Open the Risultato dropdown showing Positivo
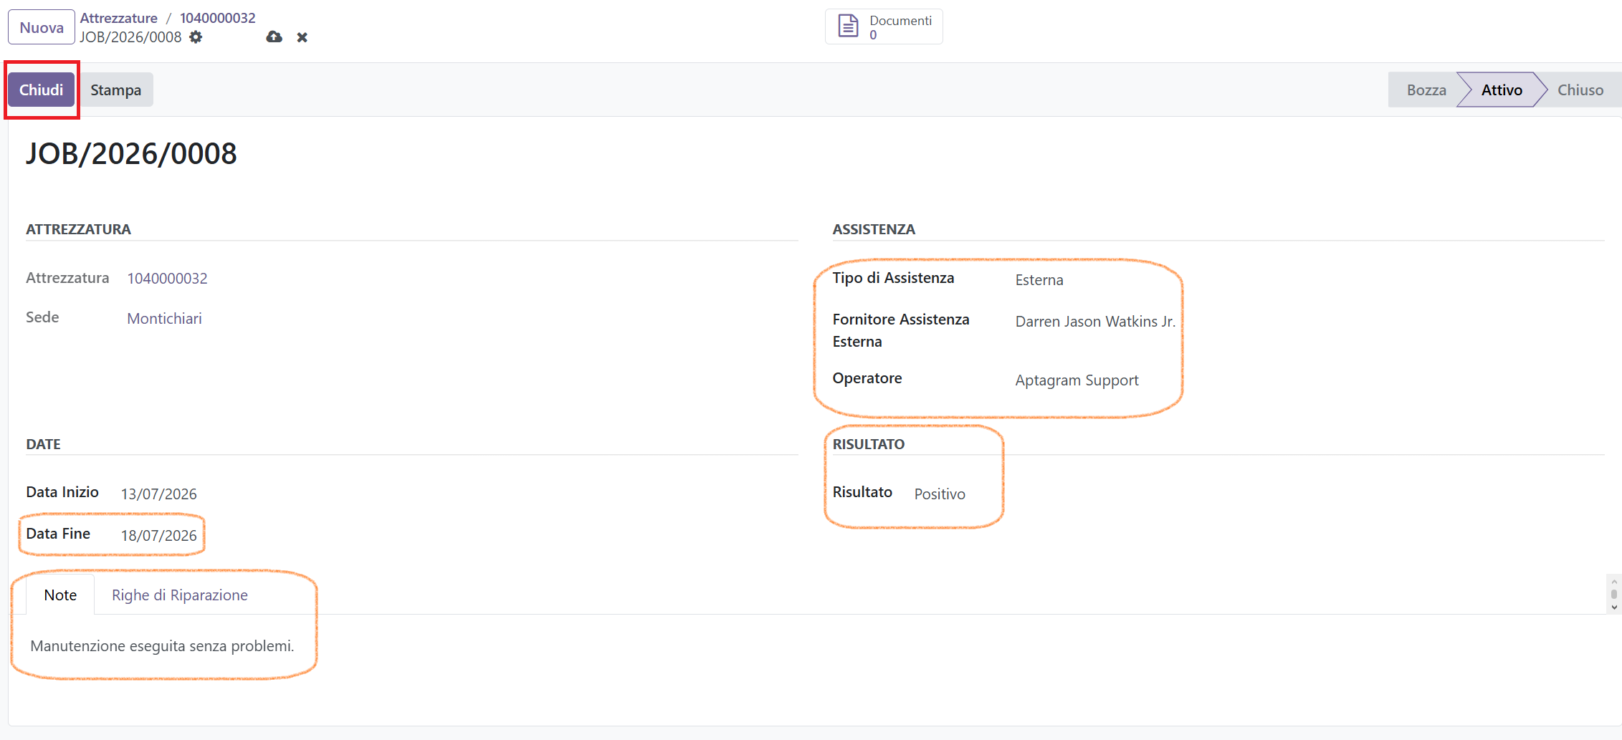The height and width of the screenshot is (740, 1622). point(940,494)
